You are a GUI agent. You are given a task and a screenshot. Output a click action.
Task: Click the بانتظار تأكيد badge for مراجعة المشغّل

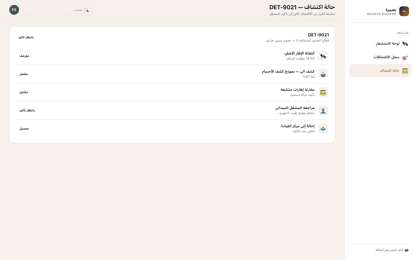27,110
